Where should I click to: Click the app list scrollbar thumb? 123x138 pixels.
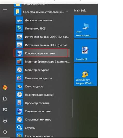(72, 108)
